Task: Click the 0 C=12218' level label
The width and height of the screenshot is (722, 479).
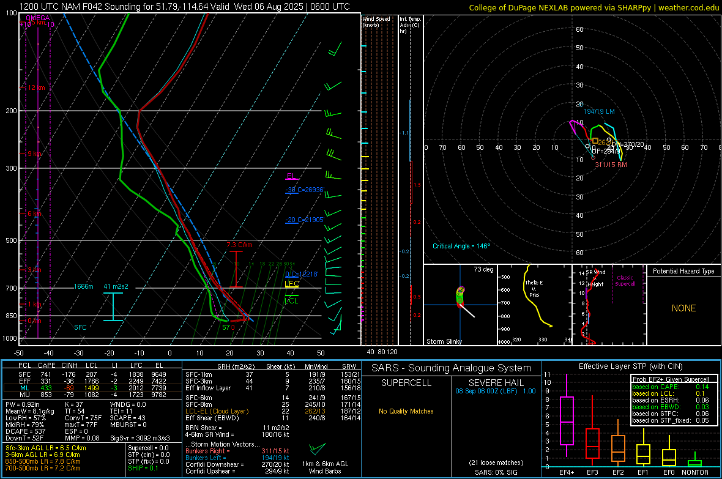Action: click(302, 274)
